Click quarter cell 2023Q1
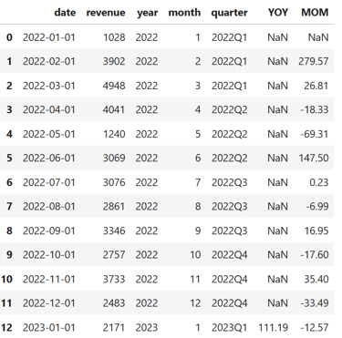The image size is (342, 338). pos(230,327)
